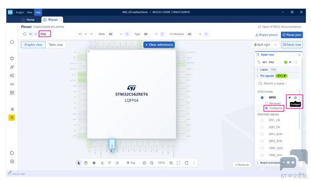The height and width of the screenshot is (182, 311).
Task: Open the bottom toolbar more options dots
Action: [194, 163]
